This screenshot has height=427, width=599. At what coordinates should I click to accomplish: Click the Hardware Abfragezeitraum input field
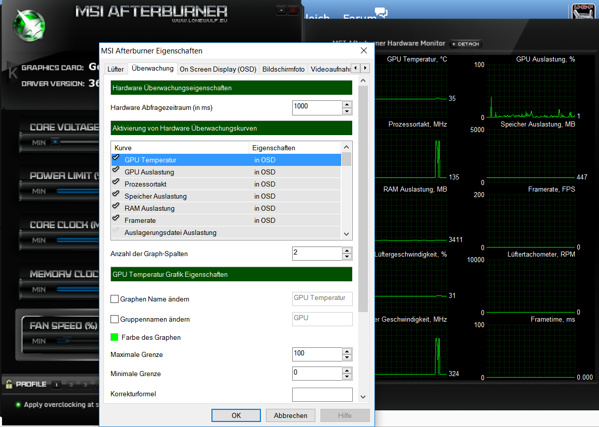[x=317, y=107]
